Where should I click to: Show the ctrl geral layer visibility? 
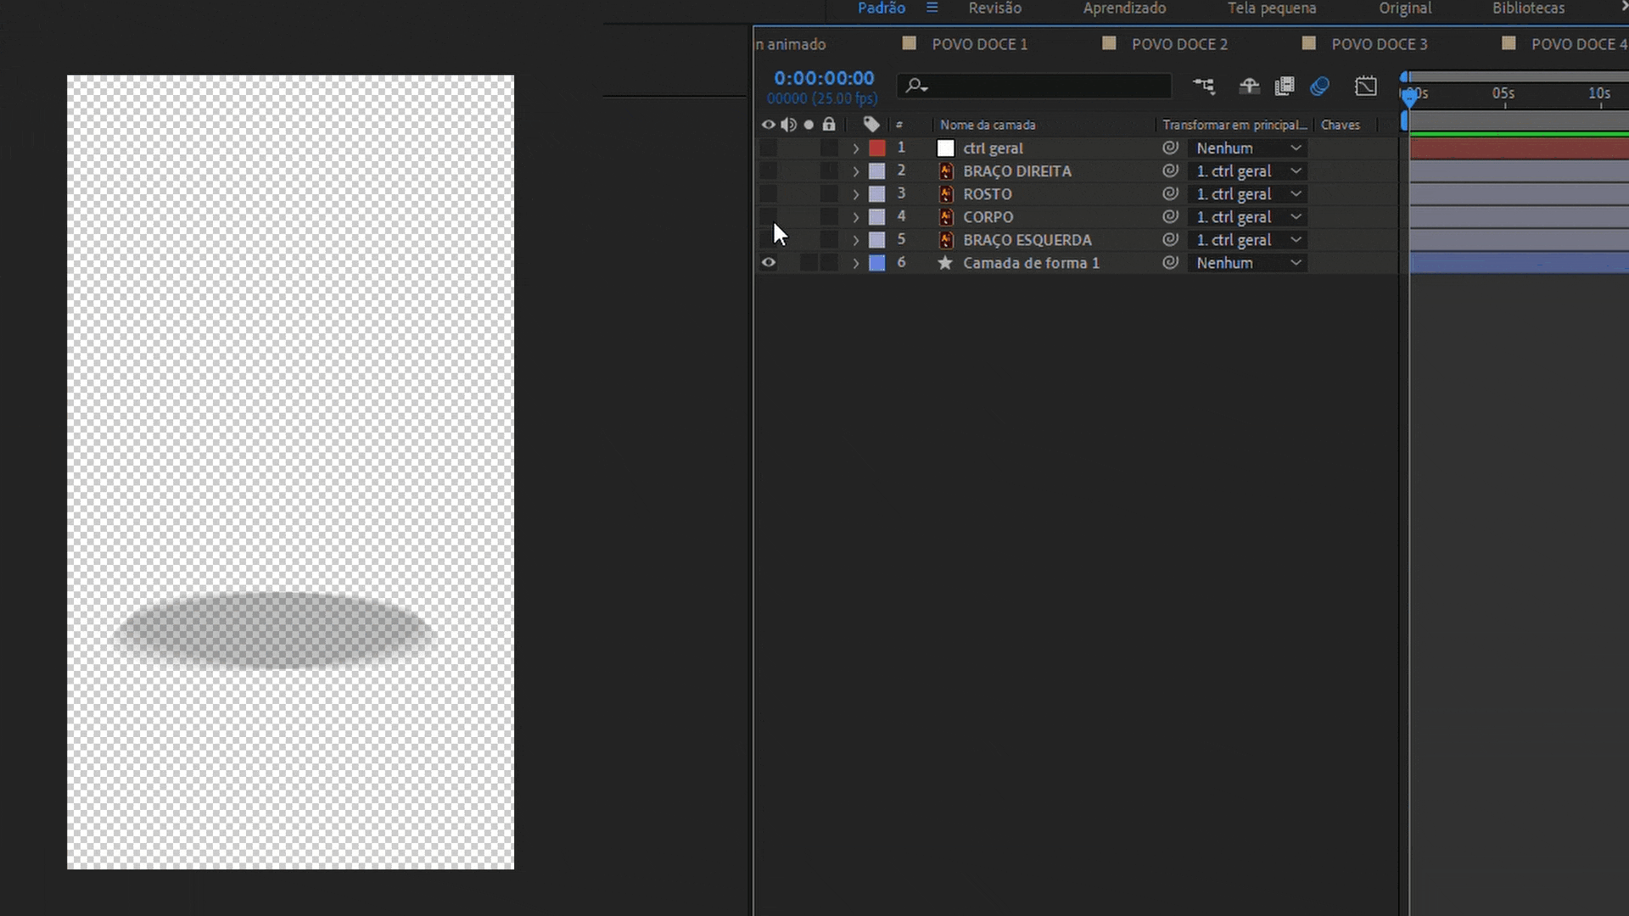click(768, 148)
